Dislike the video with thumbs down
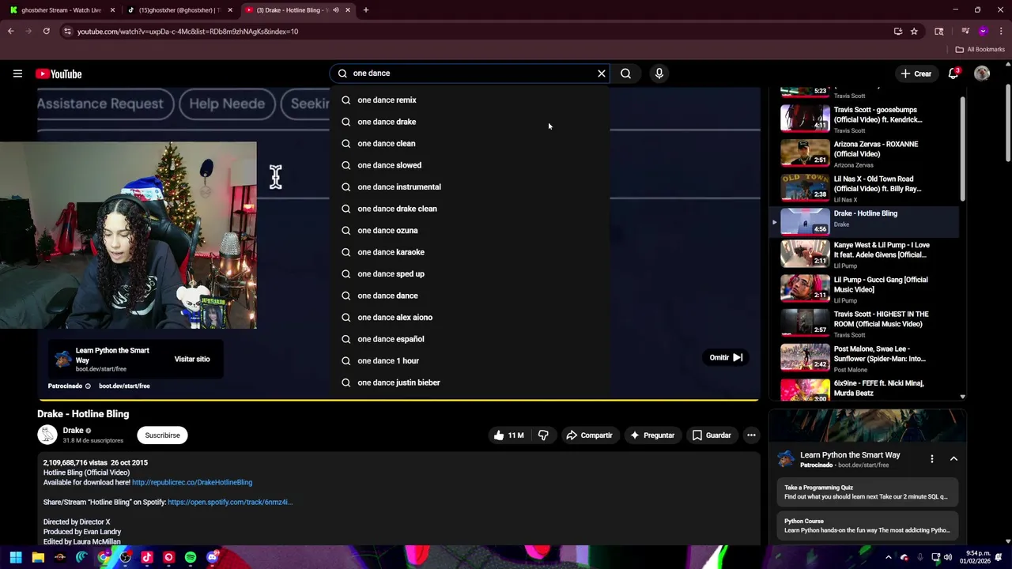This screenshot has height=569, width=1012. (x=543, y=435)
